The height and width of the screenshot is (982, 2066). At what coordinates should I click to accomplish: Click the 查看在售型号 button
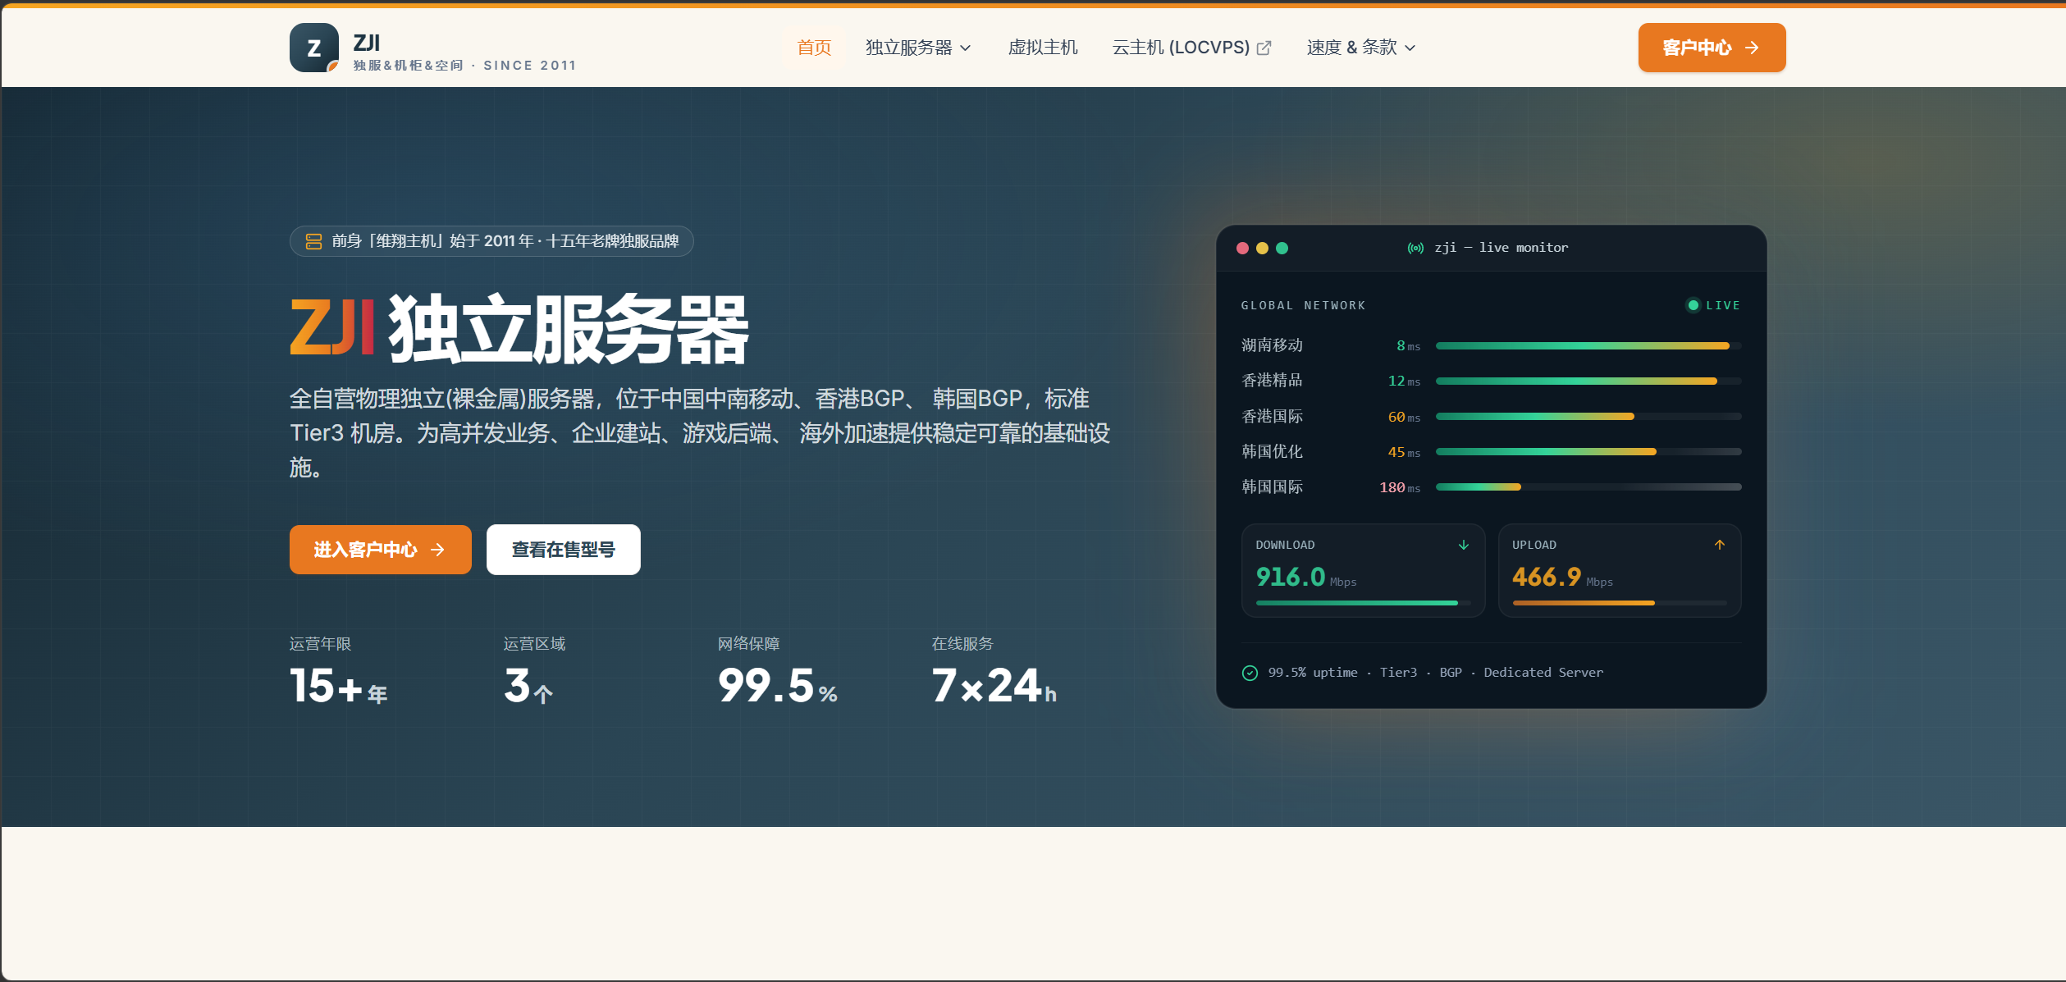[563, 550]
